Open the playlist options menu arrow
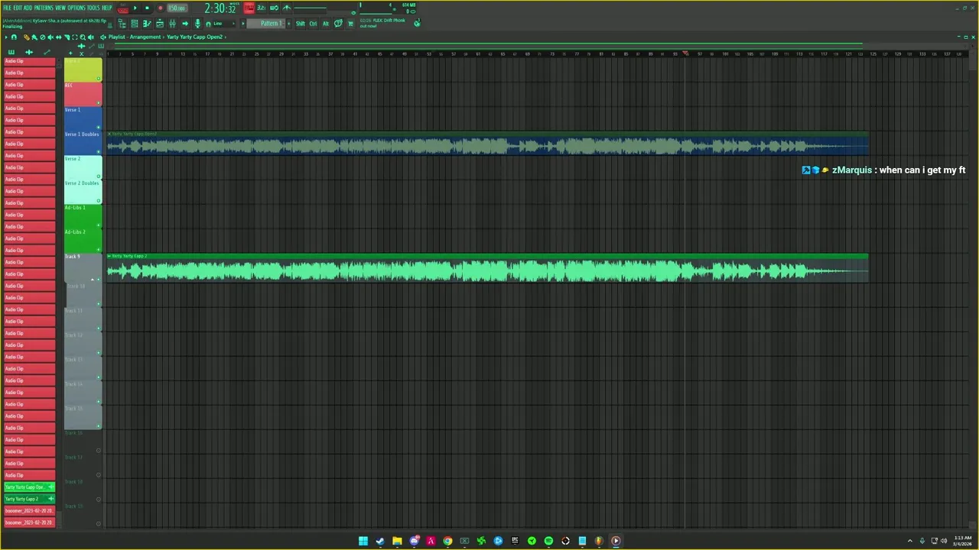 (6, 37)
